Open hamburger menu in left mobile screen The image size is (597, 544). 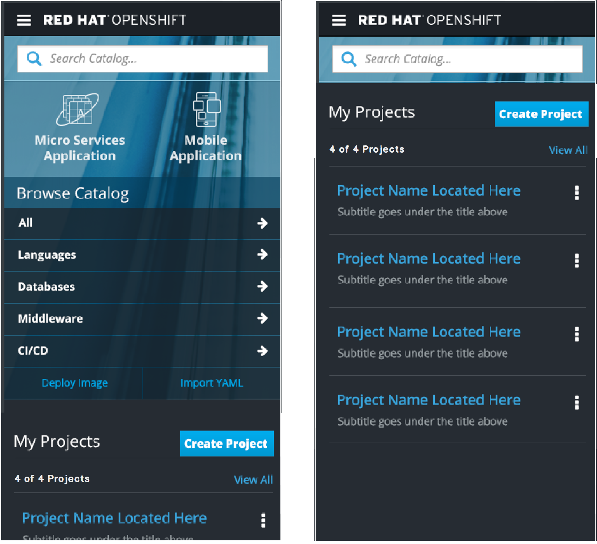[x=24, y=20]
